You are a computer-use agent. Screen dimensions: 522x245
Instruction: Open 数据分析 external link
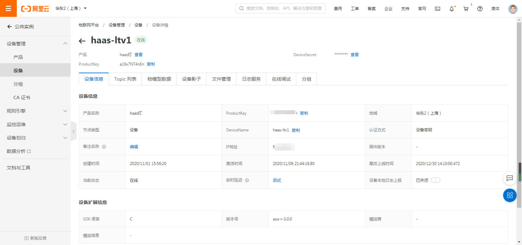click(19, 151)
